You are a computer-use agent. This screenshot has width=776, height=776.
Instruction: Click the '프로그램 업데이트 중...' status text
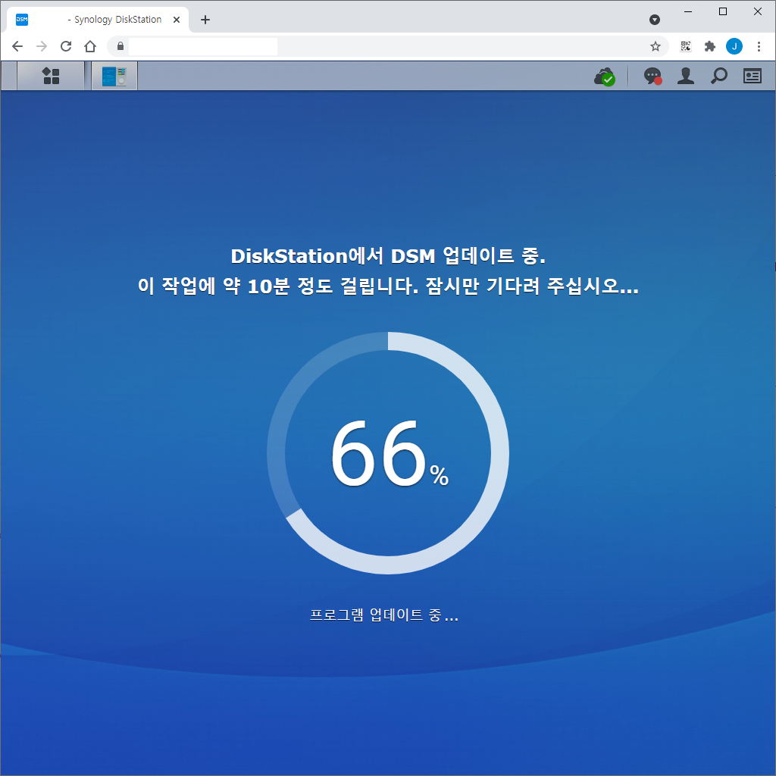(384, 615)
